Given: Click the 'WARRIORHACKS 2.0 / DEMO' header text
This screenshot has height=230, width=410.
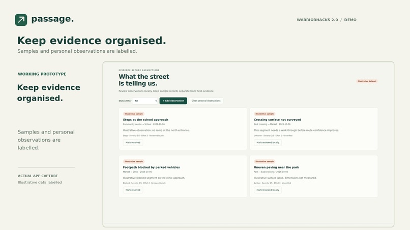Looking at the screenshot, I should pos(327,20).
